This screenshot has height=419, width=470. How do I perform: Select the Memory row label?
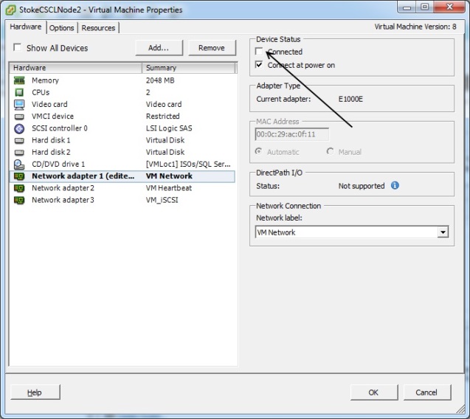coord(45,80)
